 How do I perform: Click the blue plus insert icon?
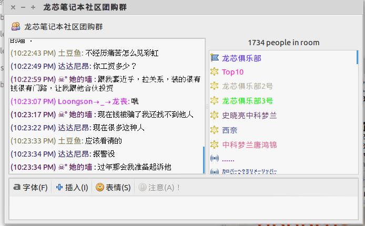point(59,187)
